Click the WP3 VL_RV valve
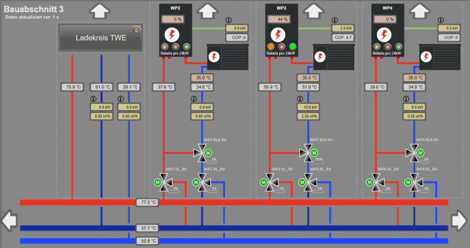The image size is (470, 248). pyautogui.click(x=270, y=182)
